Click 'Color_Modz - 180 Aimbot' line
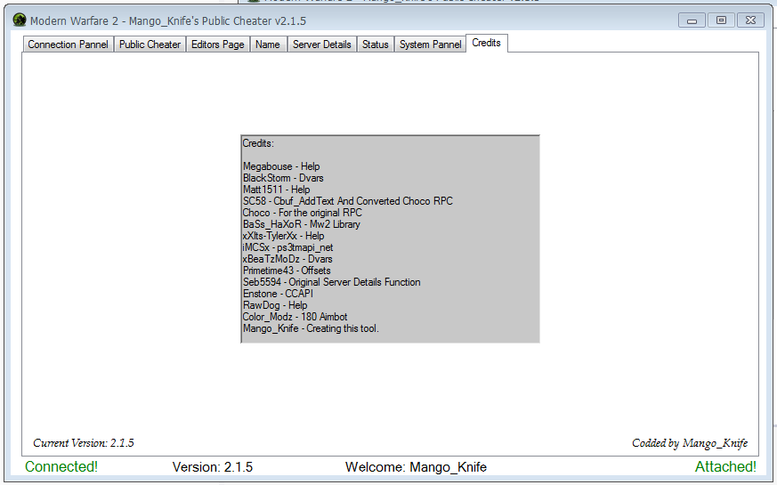The image size is (777, 485). 295,317
